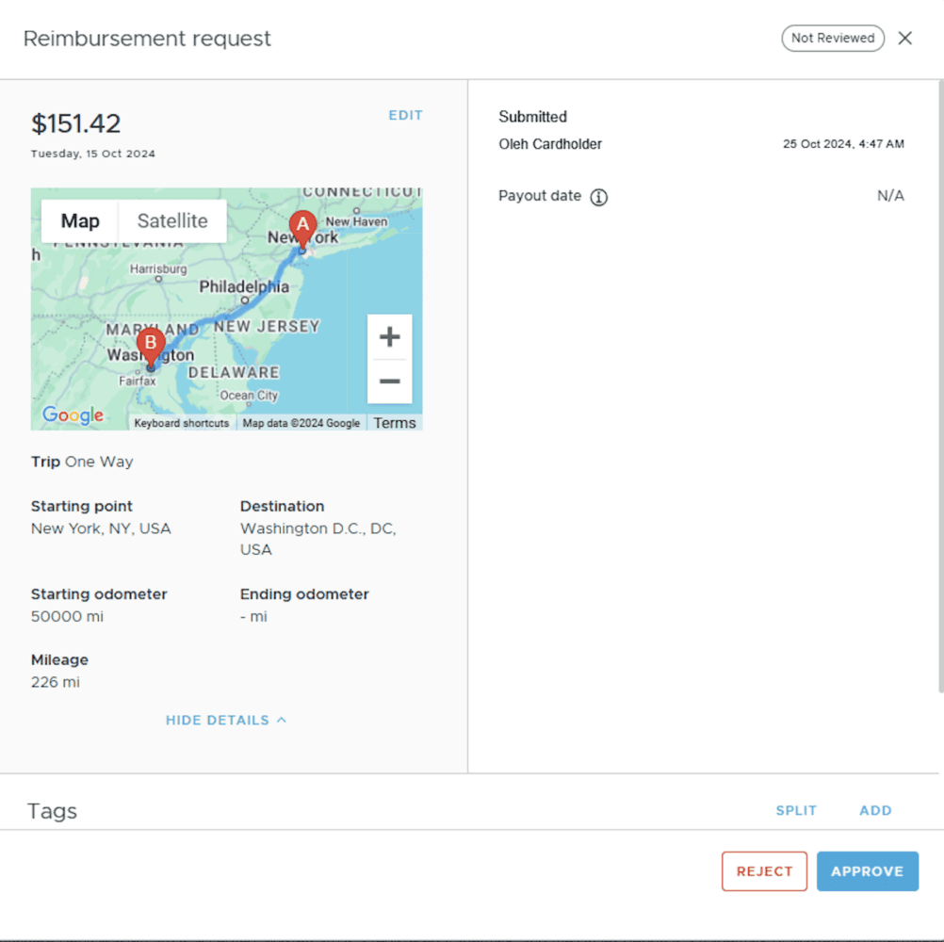
Task: Click the submitted name Oleh Cardholder
Action: 549,143
